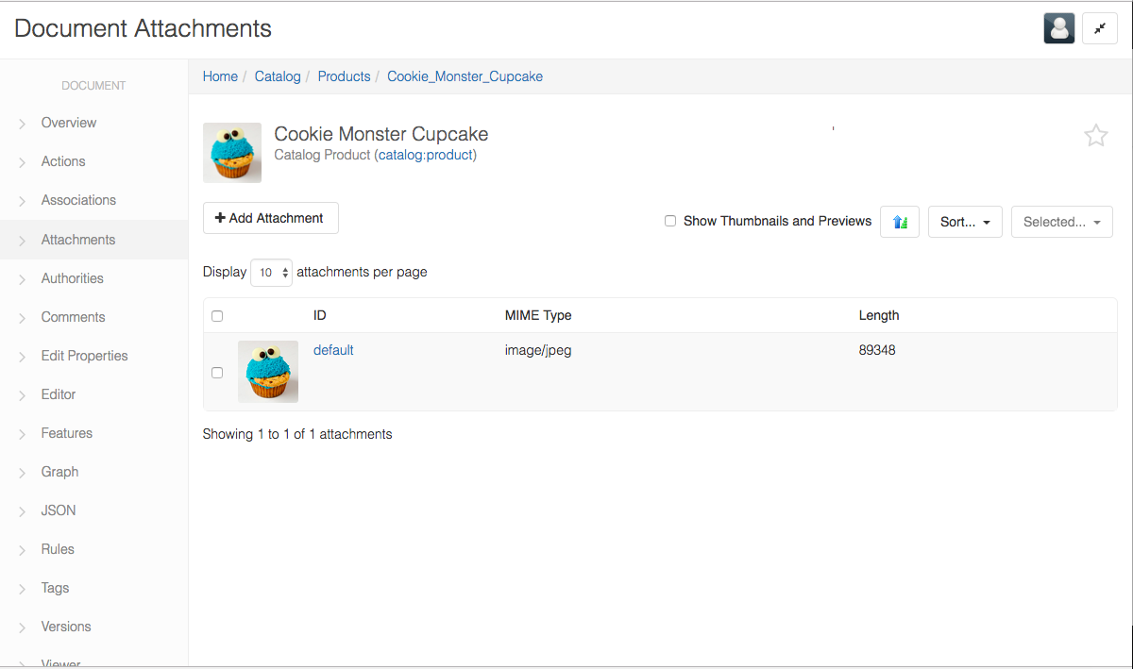Click the blue upload arrows icon

900,222
